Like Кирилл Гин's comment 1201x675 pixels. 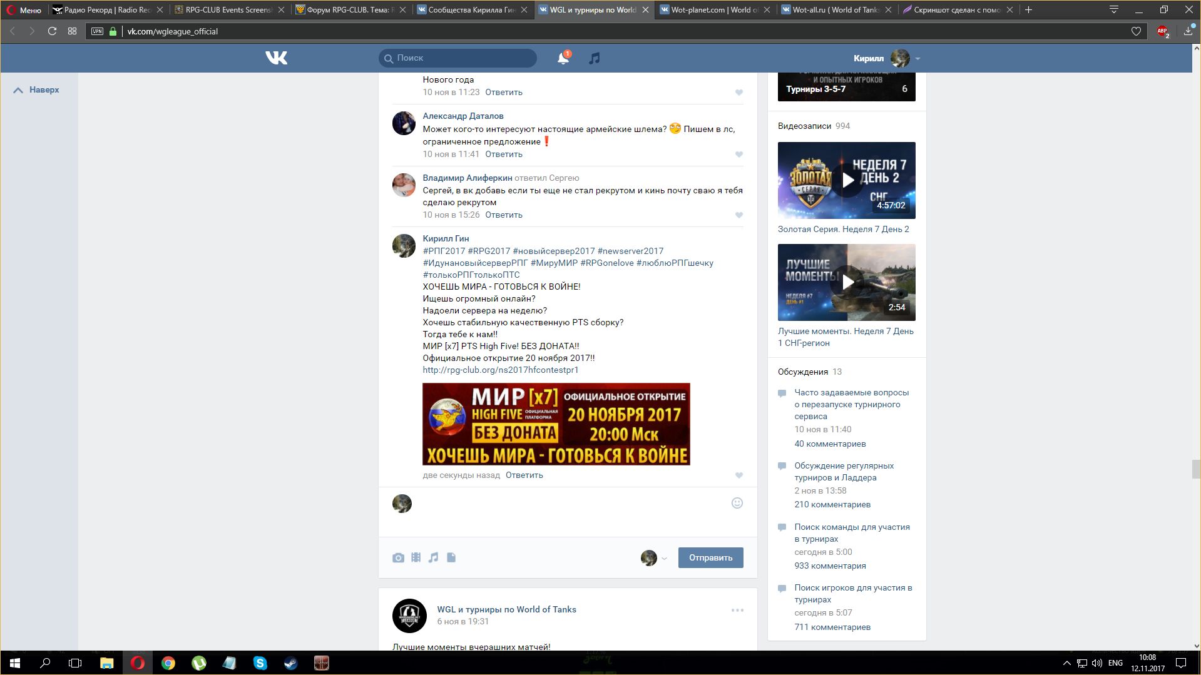click(x=739, y=475)
